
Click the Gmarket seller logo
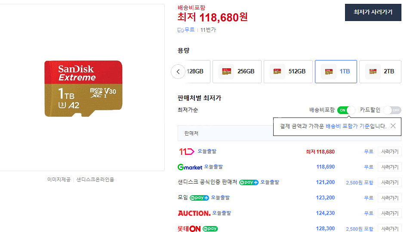click(x=190, y=167)
